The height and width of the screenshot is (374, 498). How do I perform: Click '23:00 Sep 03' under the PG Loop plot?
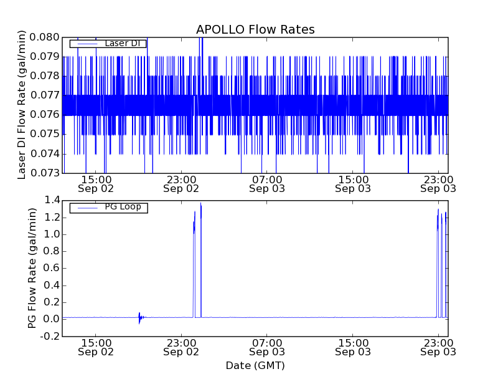point(438,347)
